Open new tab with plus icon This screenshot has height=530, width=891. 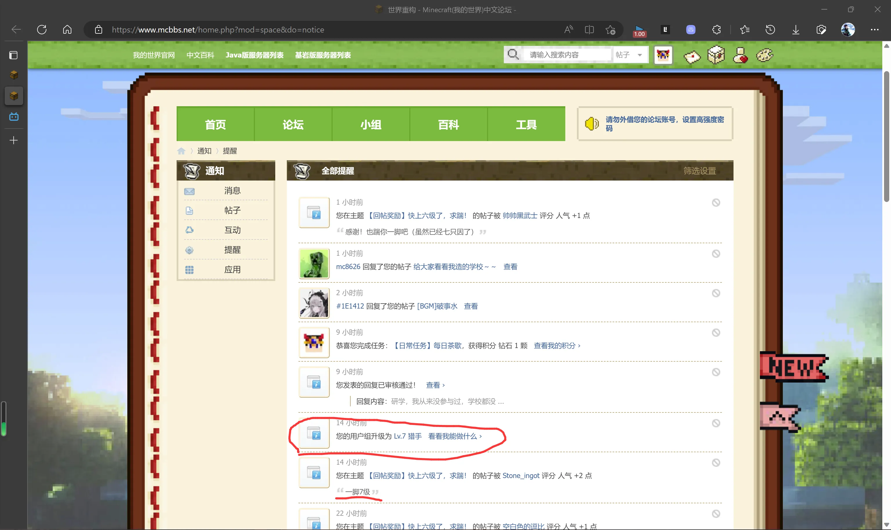pyautogui.click(x=14, y=140)
